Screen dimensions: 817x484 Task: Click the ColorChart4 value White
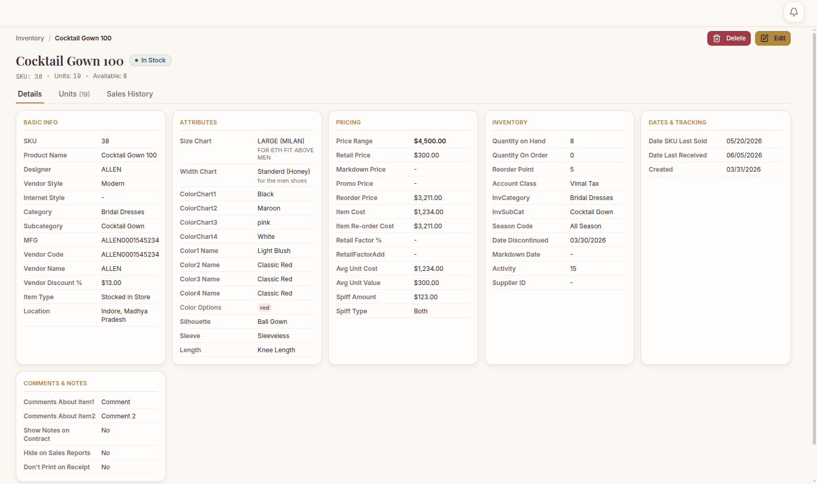point(266,237)
